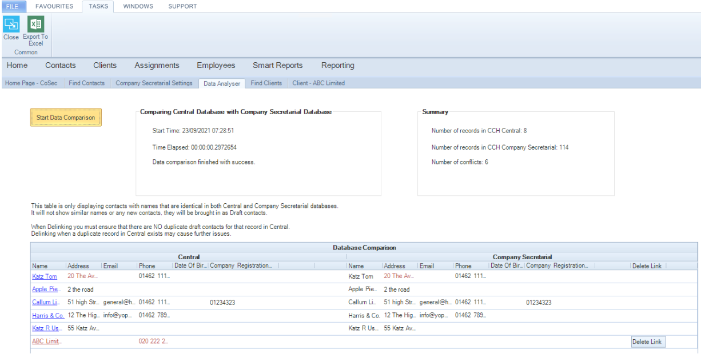The width and height of the screenshot is (701, 354).
Task: Open the Callum Li... contact link
Action: [x=47, y=303]
